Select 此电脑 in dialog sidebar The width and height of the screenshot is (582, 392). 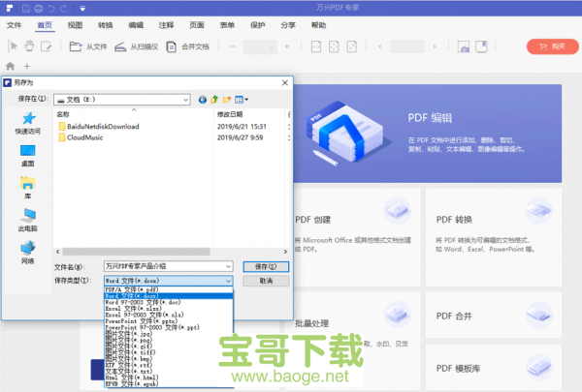(x=28, y=220)
